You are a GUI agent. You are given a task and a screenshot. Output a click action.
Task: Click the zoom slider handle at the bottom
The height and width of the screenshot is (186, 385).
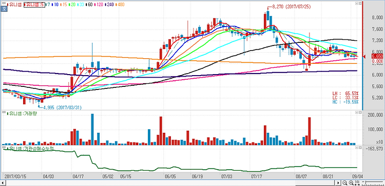[x=365, y=182]
